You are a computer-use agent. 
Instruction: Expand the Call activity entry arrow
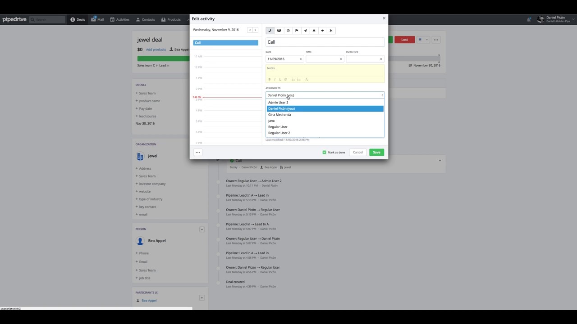click(440, 161)
